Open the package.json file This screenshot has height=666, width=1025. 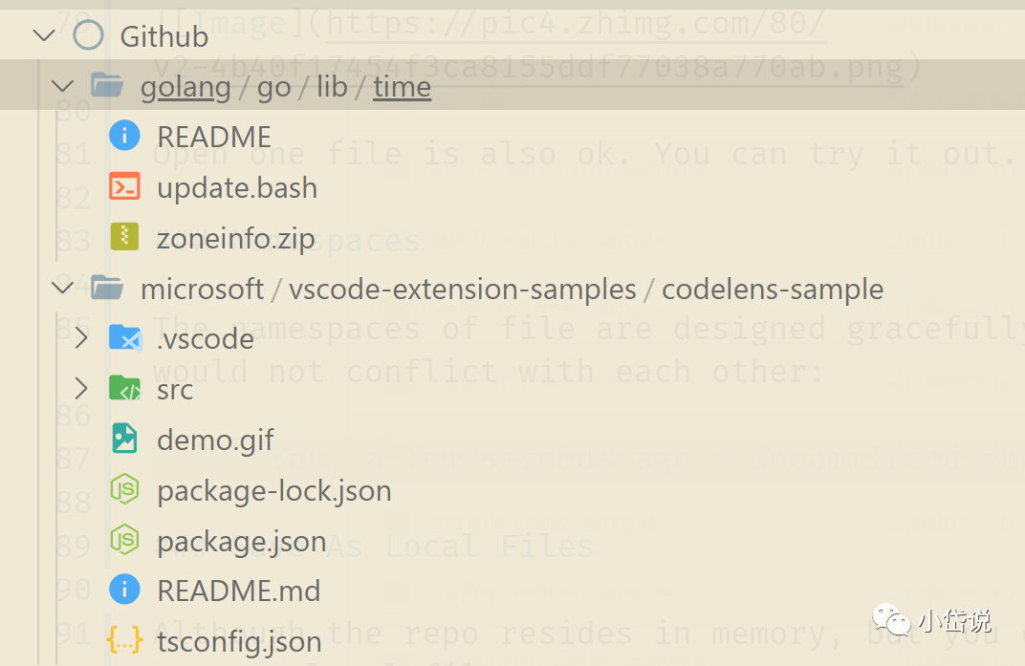coord(242,542)
